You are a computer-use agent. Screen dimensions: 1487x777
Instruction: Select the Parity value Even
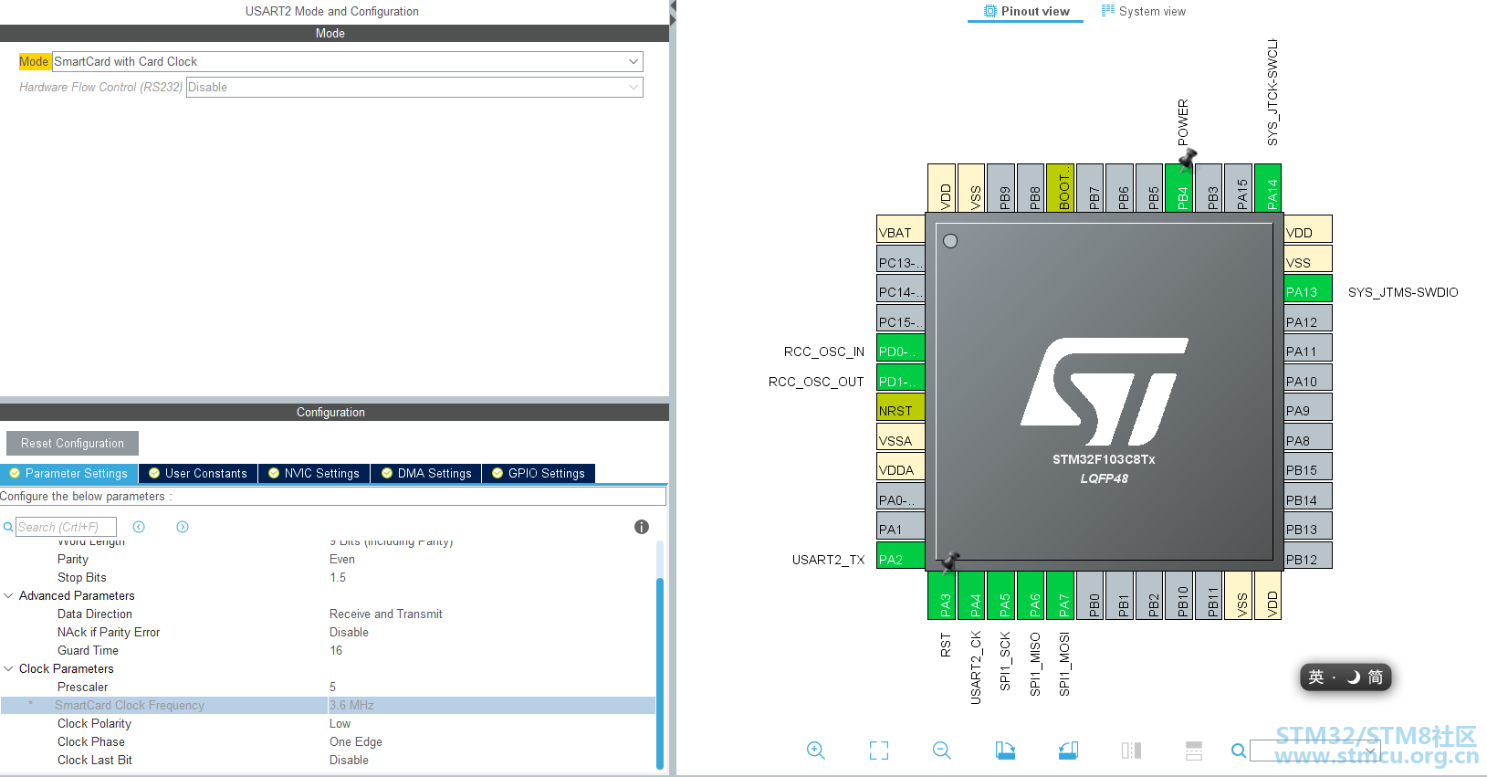pos(342,559)
